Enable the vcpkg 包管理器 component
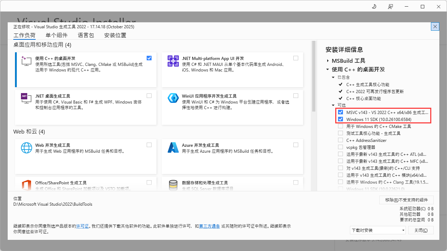The width and height of the screenshot is (447, 251). (340, 147)
